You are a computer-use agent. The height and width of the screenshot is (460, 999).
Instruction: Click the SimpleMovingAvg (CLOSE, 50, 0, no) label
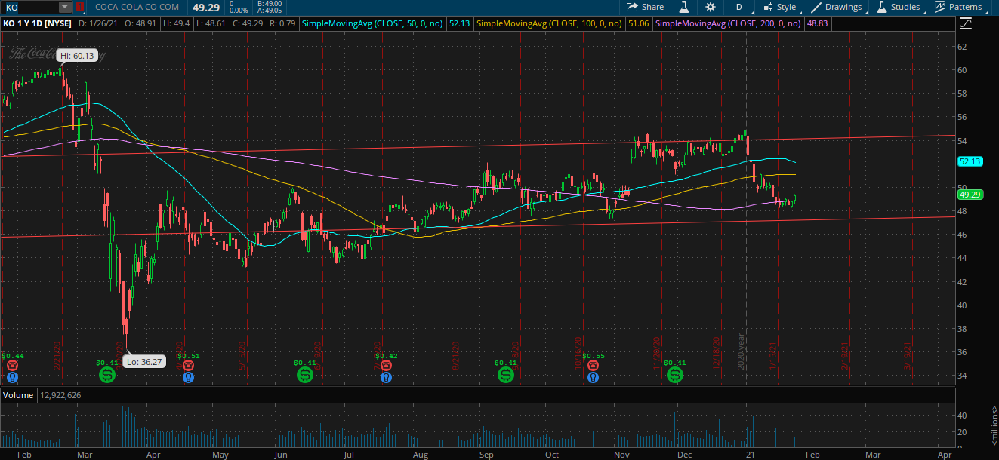[x=373, y=24]
